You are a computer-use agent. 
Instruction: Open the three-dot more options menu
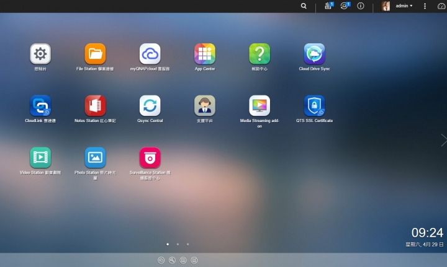point(425,6)
